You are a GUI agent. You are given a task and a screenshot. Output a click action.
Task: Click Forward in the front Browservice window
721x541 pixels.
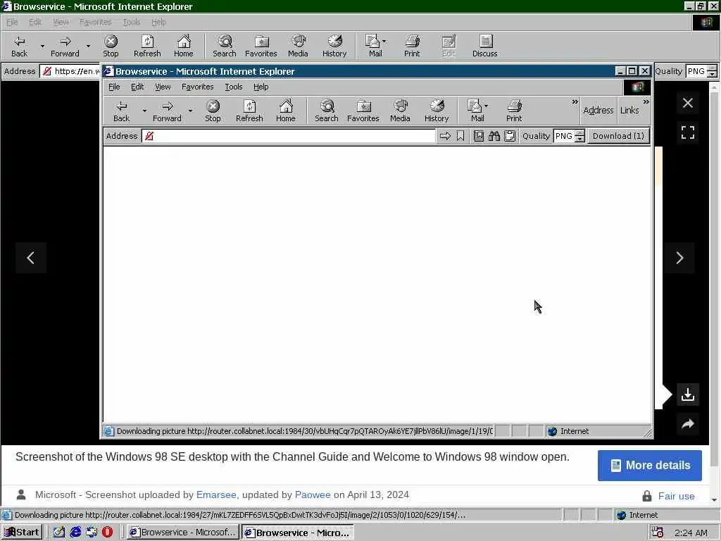pos(167,111)
